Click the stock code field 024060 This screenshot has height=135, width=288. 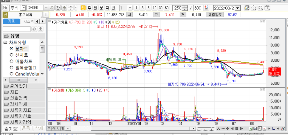[35, 8]
